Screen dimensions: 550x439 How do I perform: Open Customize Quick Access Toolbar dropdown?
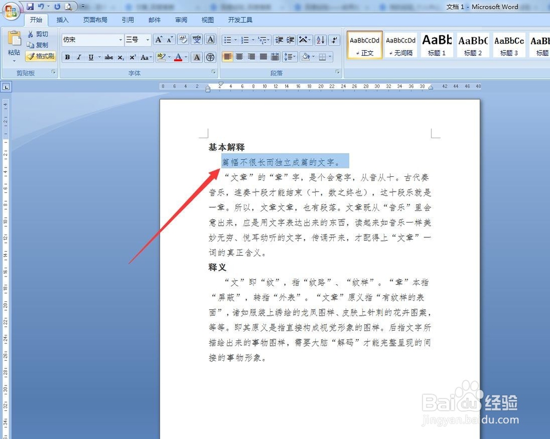pos(83,6)
